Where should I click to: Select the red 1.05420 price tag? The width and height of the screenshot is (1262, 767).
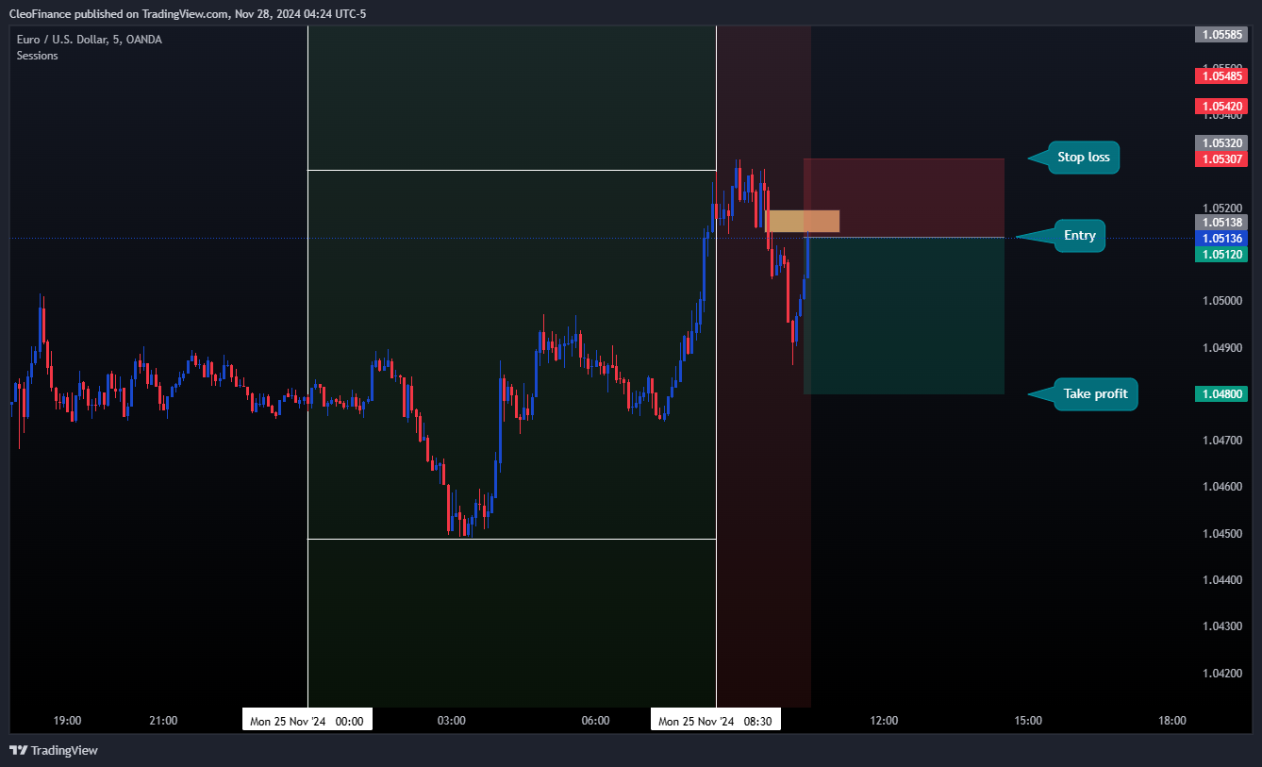pos(1221,106)
